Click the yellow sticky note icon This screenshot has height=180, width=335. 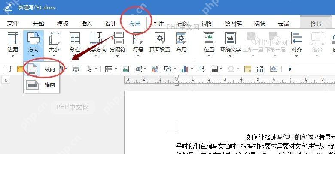coord(248,69)
